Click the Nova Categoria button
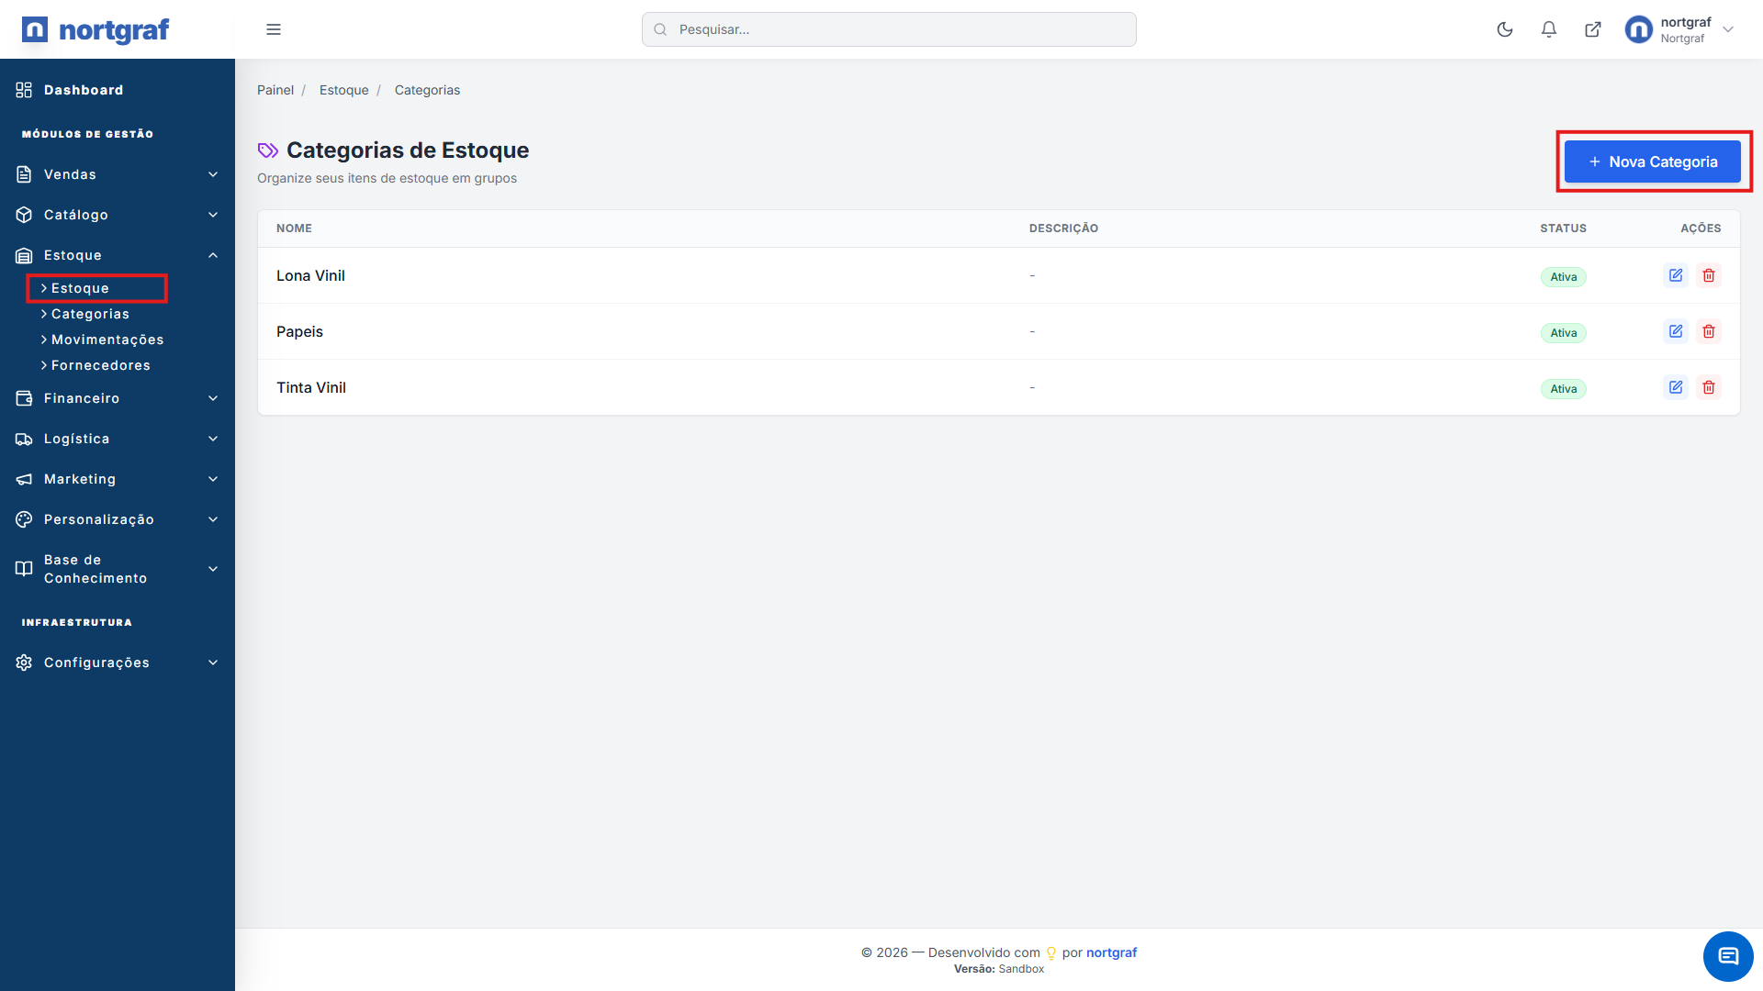This screenshot has height=991, width=1763. tap(1652, 161)
